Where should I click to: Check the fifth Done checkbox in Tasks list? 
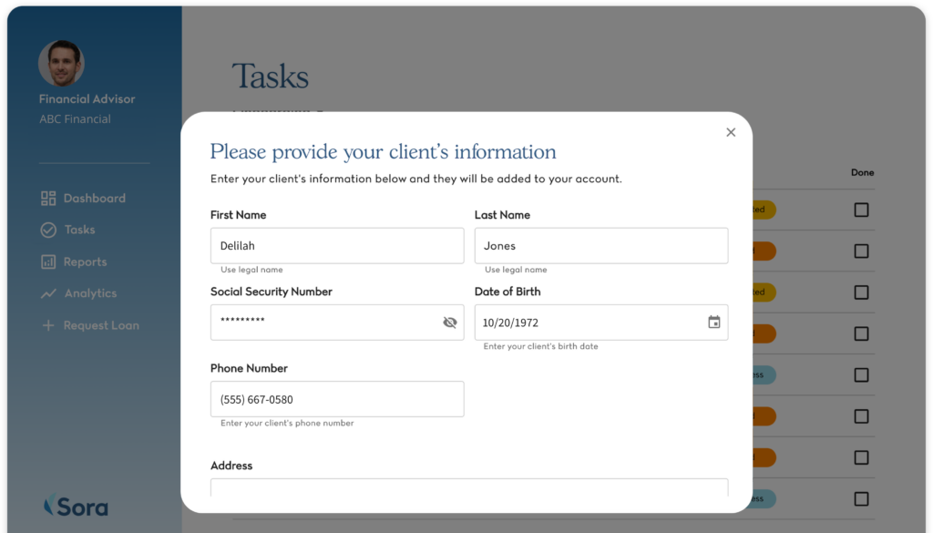861,374
